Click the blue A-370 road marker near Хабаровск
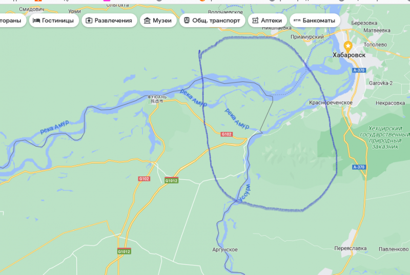 pos(359,70)
